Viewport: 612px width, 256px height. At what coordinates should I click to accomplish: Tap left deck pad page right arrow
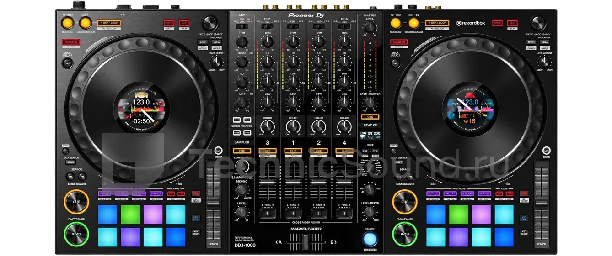coord(182,194)
